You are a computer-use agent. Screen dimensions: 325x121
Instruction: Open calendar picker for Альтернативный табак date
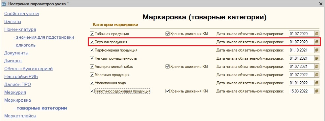(x=316, y=67)
